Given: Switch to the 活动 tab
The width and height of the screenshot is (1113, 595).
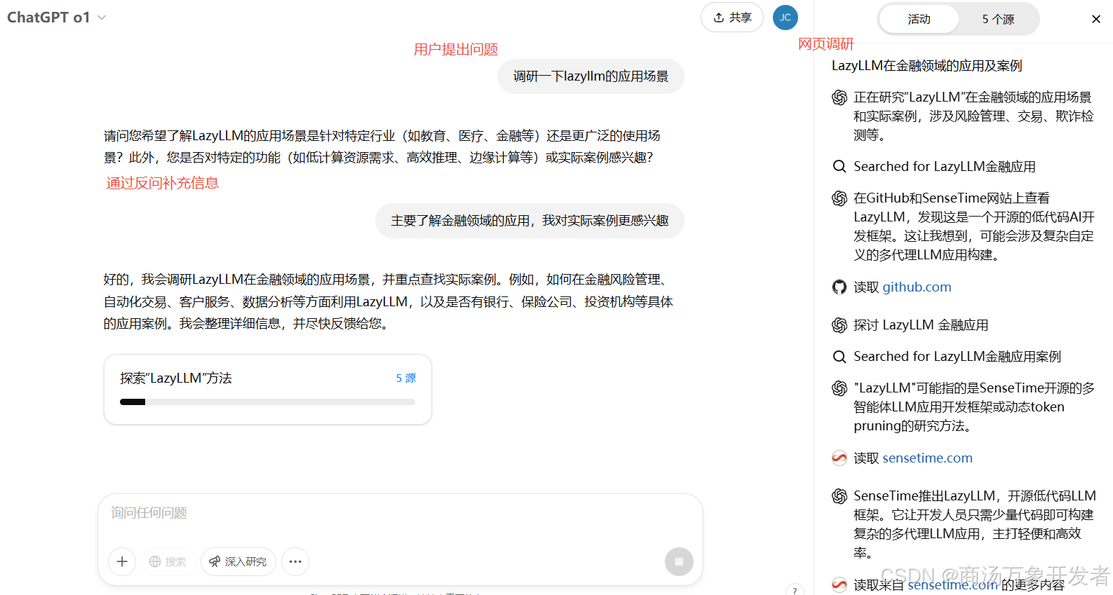Looking at the screenshot, I should tap(919, 19).
